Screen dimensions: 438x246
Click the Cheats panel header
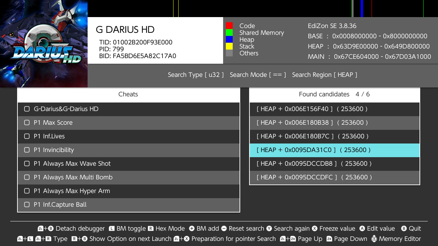128,94
